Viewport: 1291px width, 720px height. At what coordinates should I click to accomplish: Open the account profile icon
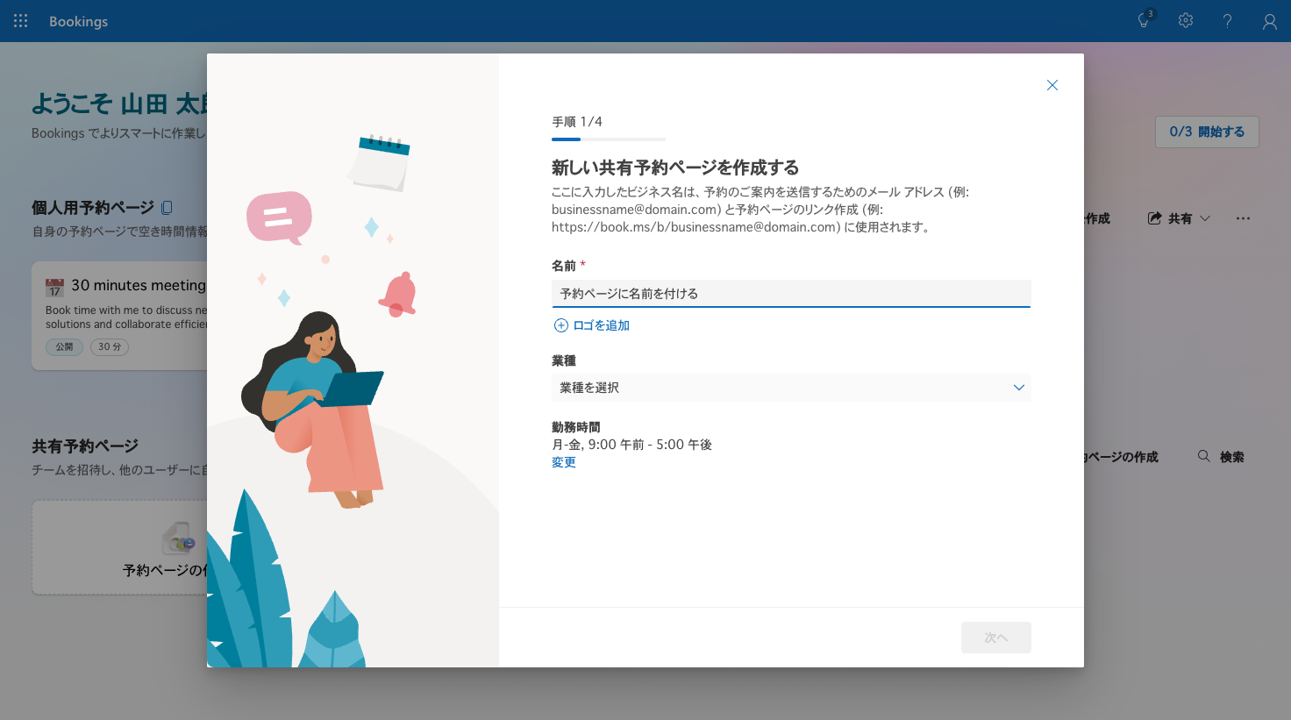1269,21
